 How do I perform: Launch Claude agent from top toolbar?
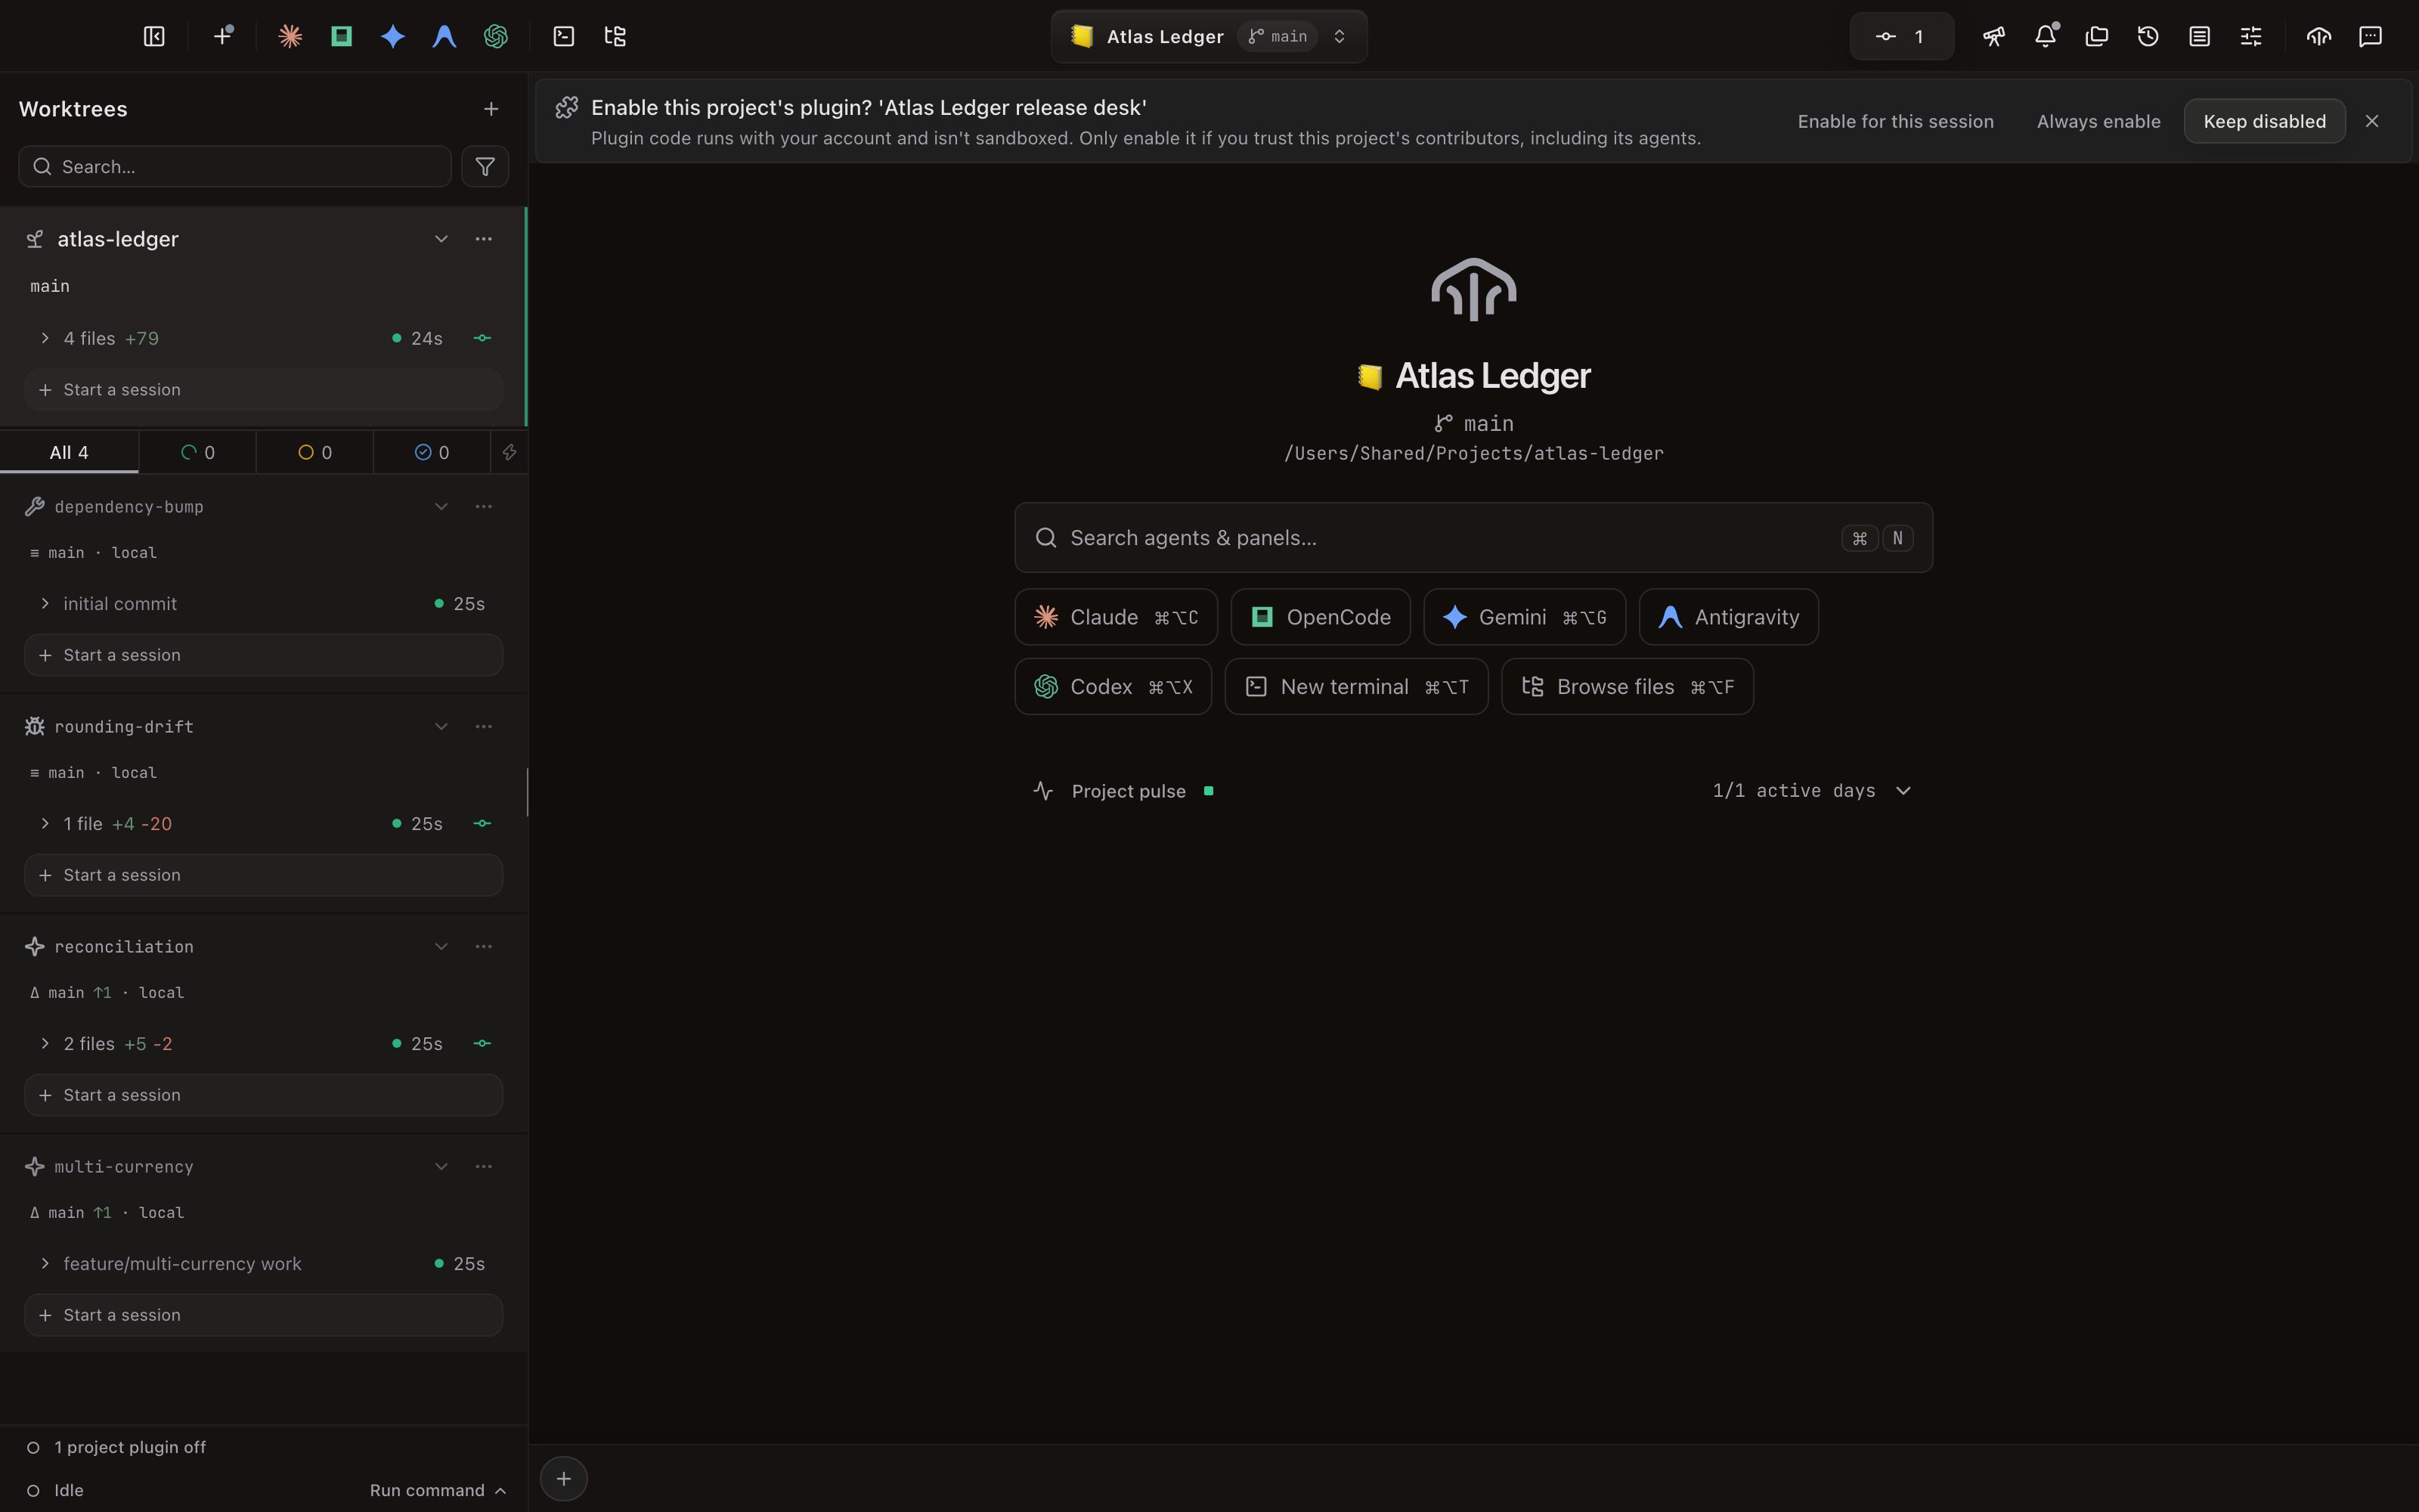290,37
